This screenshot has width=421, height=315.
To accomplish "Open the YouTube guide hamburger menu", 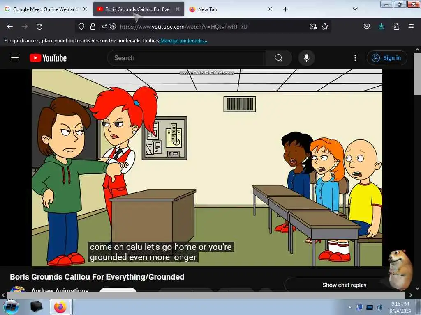I will coord(15,58).
